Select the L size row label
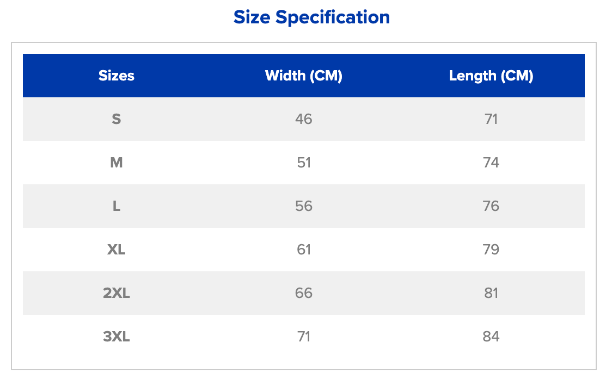 click(117, 206)
